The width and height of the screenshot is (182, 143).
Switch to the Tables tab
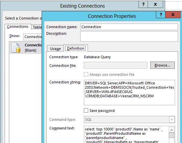click(37, 27)
